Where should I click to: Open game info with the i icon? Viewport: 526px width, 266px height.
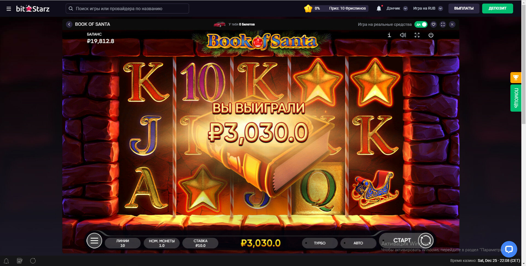coord(389,35)
